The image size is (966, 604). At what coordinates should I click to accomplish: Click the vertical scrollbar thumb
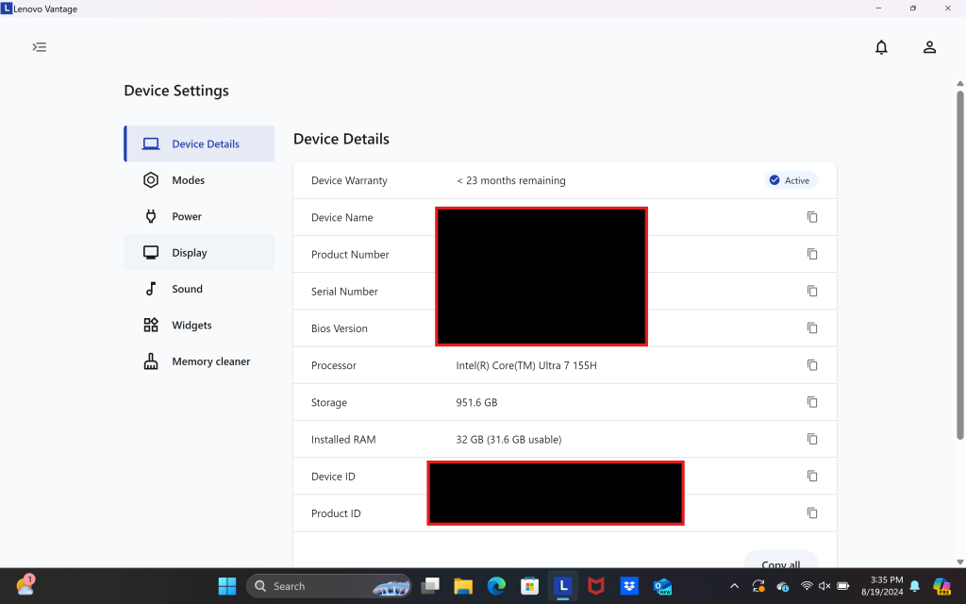click(x=959, y=265)
